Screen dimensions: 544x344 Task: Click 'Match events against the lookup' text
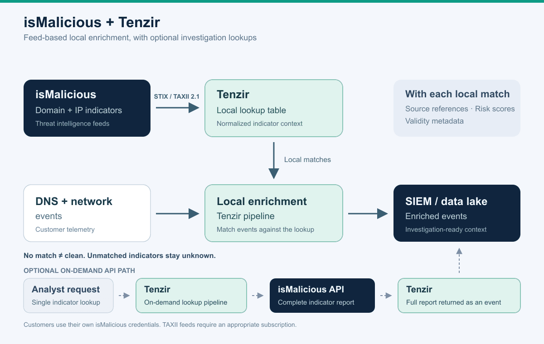pyautogui.click(x=265, y=229)
